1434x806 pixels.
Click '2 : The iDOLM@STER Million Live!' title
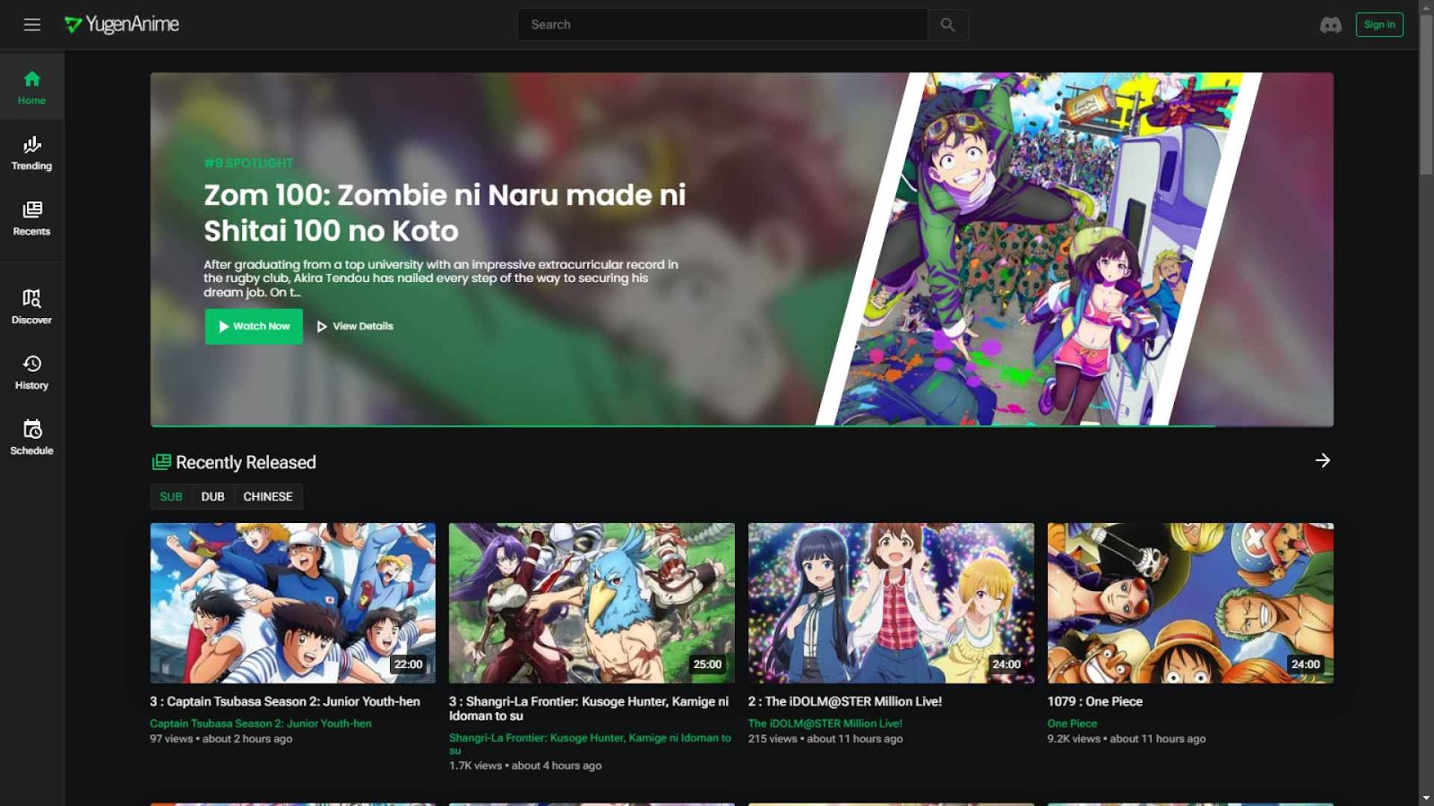coord(845,701)
